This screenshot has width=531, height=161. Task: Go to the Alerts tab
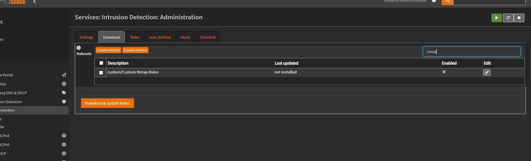[x=185, y=37]
